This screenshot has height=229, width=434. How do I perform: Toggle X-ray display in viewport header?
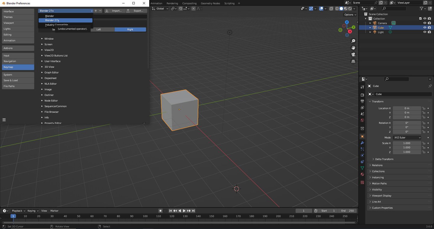pos(332,9)
